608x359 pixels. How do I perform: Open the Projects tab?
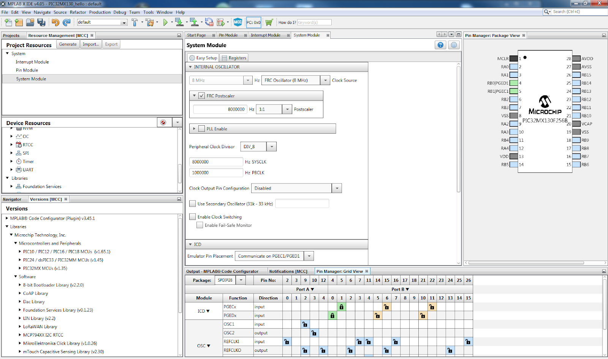pos(11,35)
